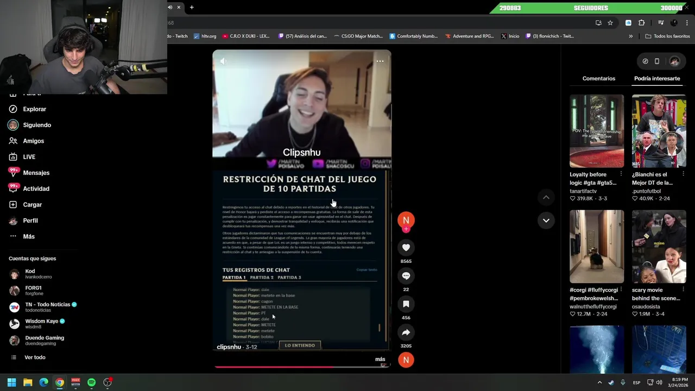
Task: Open the three-dot options menu on the video
Action: 380,61
